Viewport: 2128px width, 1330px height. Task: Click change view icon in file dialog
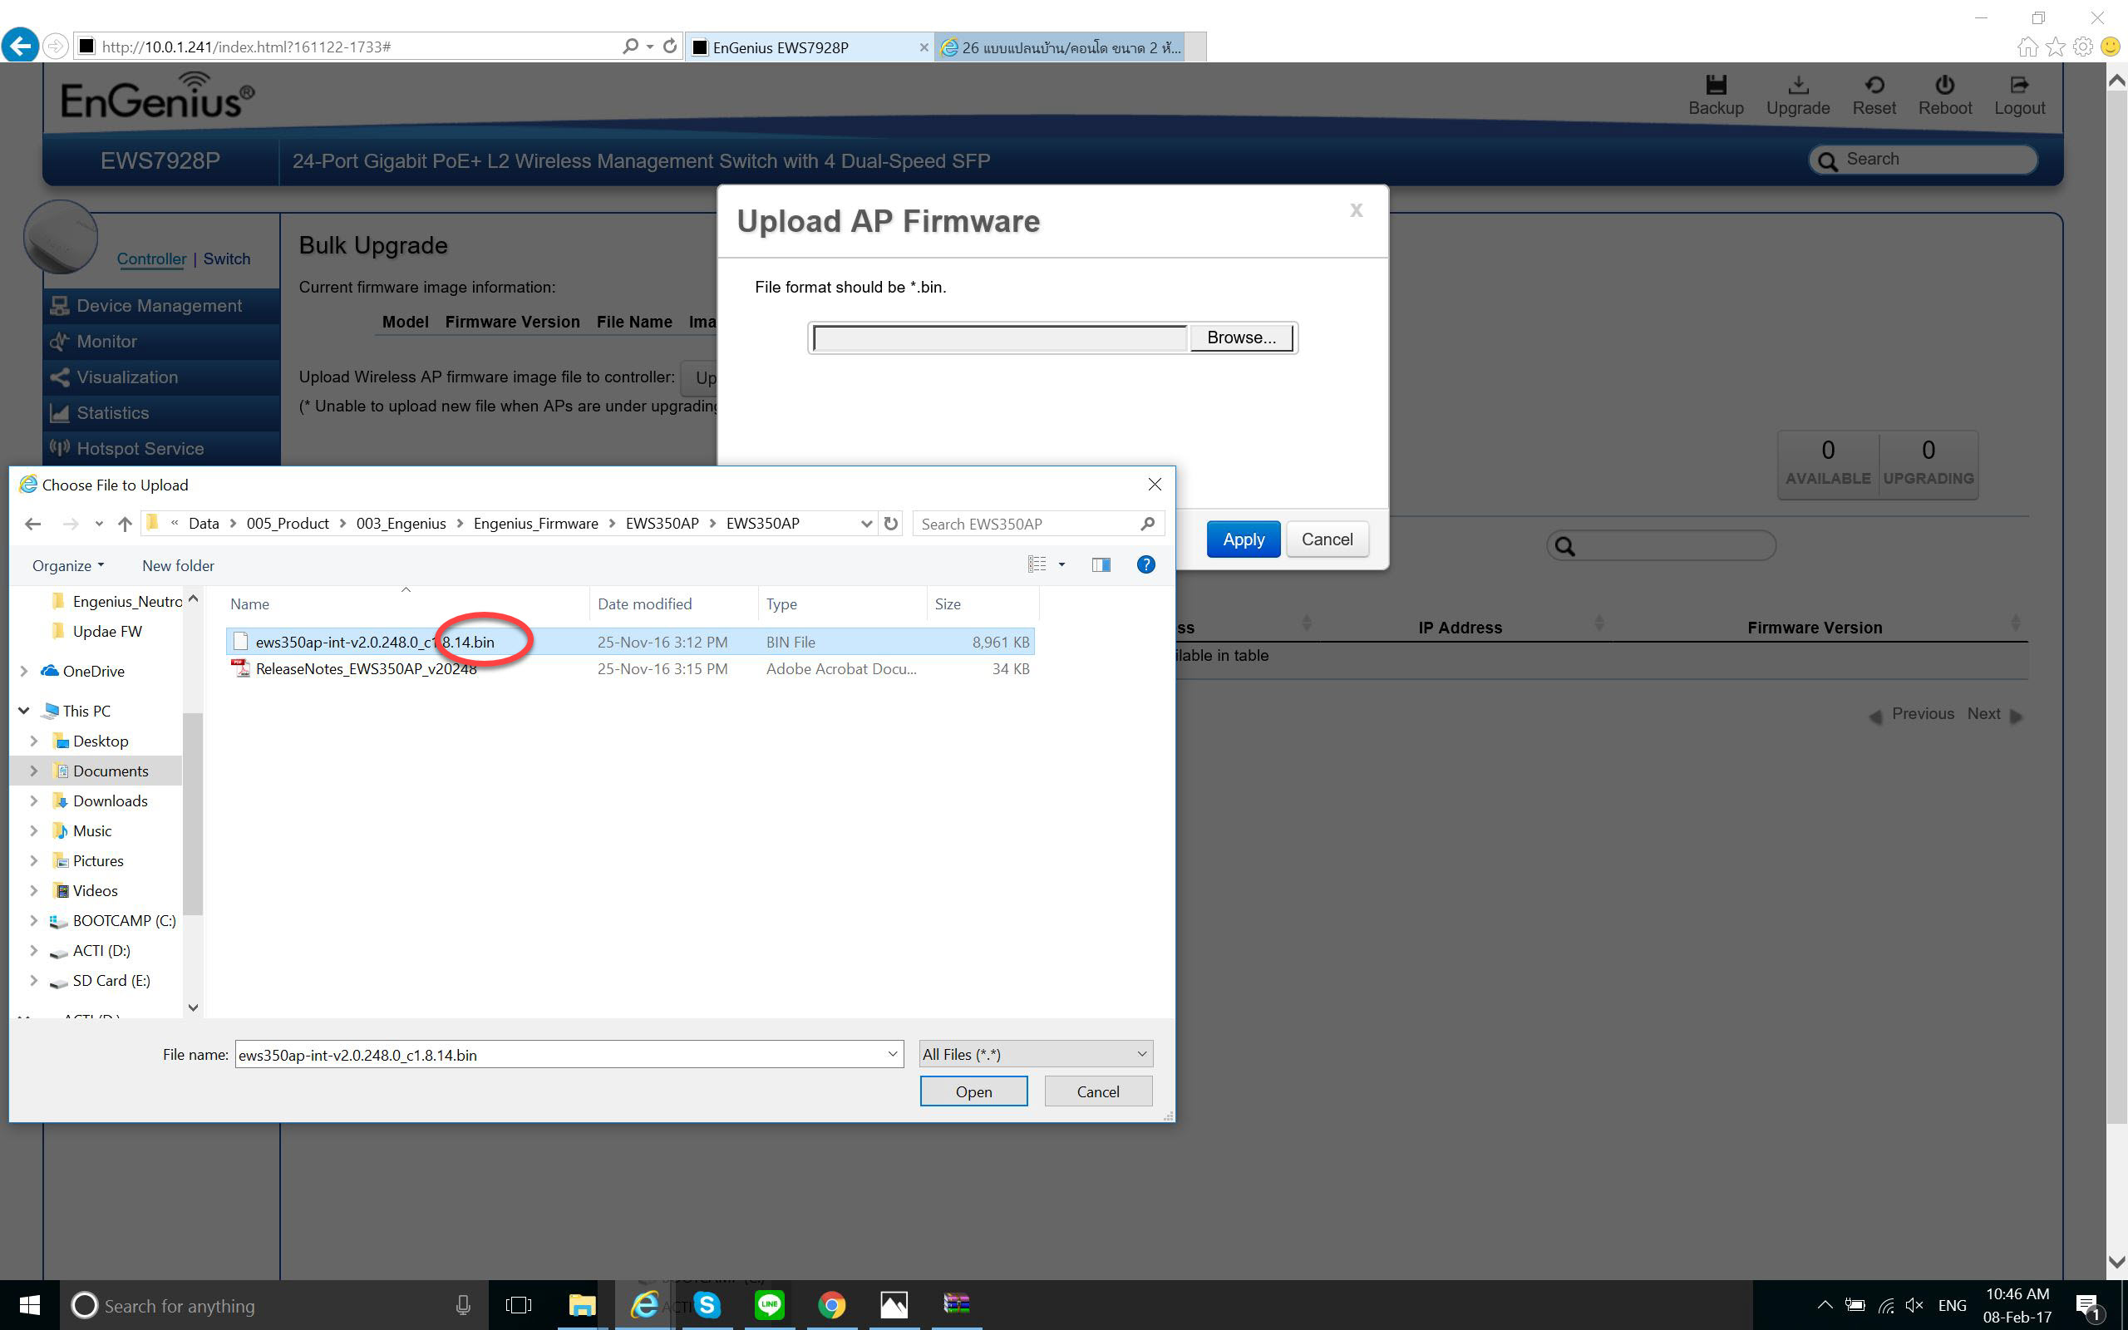pos(1037,564)
